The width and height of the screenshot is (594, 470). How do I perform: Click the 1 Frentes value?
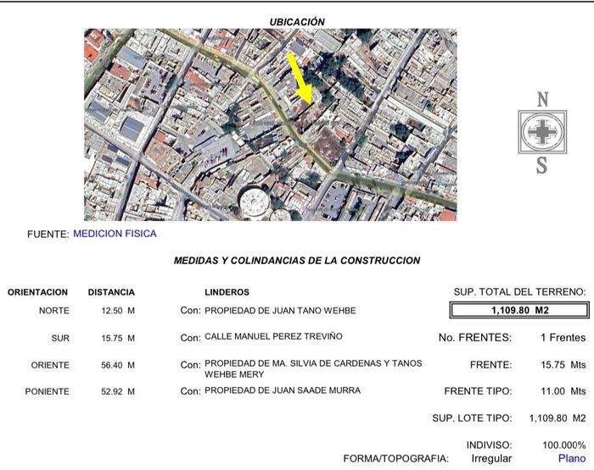coord(563,338)
